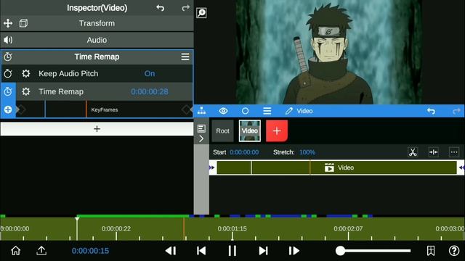Click undo in the blue layer toolbar
465x261 pixels.
431,111
